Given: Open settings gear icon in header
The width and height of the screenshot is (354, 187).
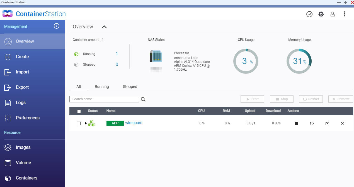Looking at the screenshot, I should point(321,14).
